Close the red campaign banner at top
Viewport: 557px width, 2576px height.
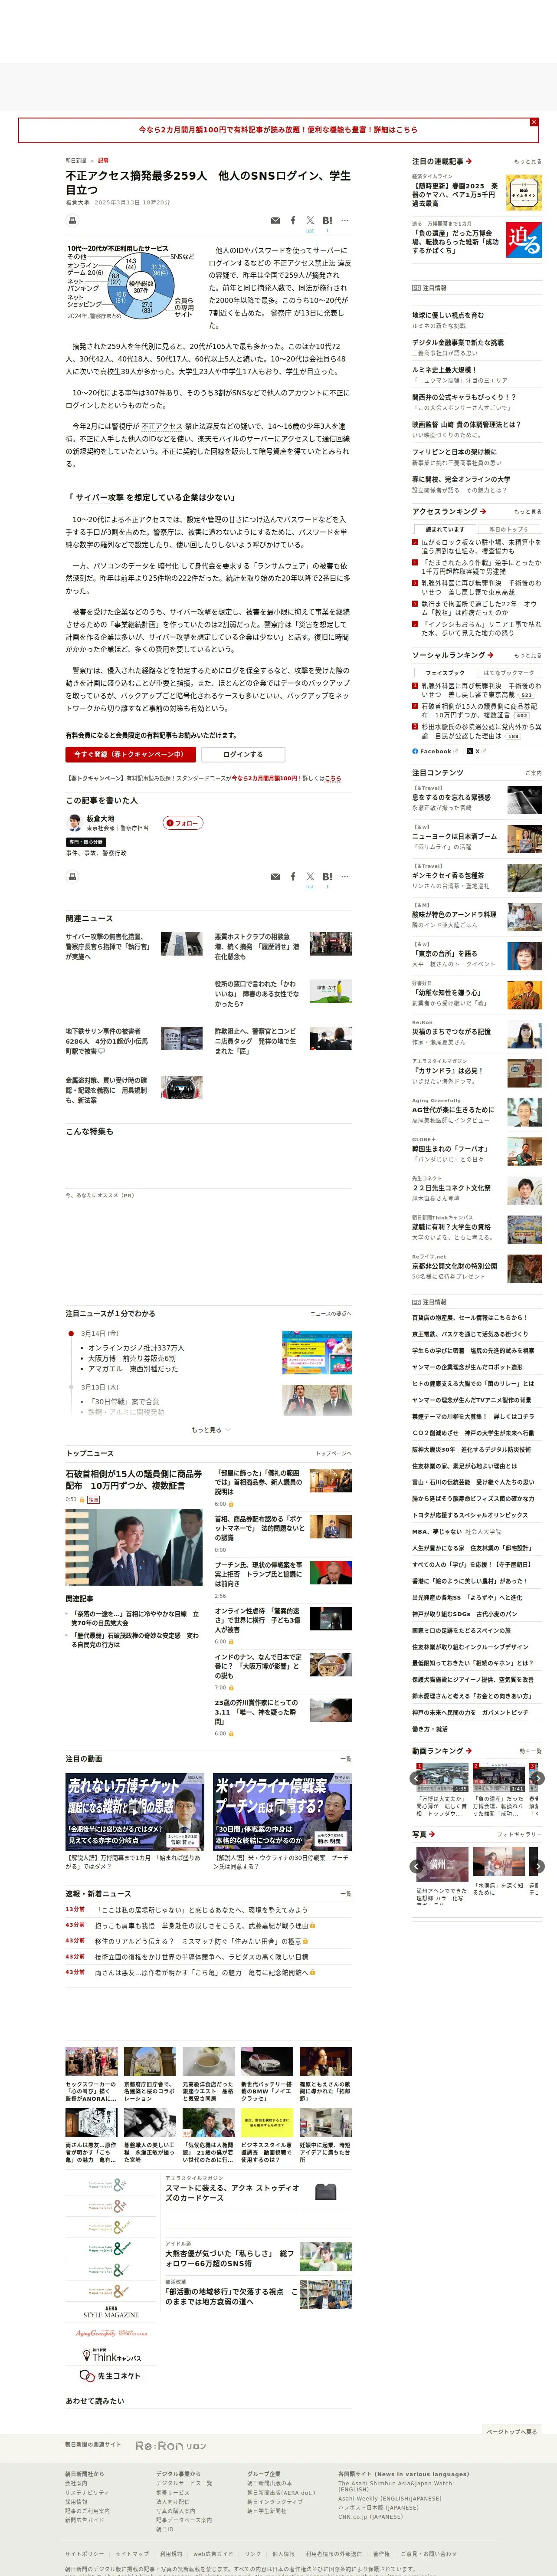point(533,122)
